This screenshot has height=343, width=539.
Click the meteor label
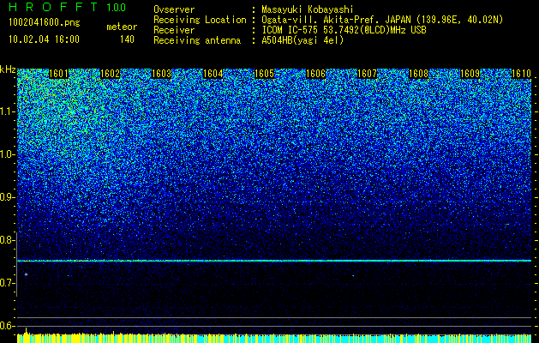(x=122, y=27)
